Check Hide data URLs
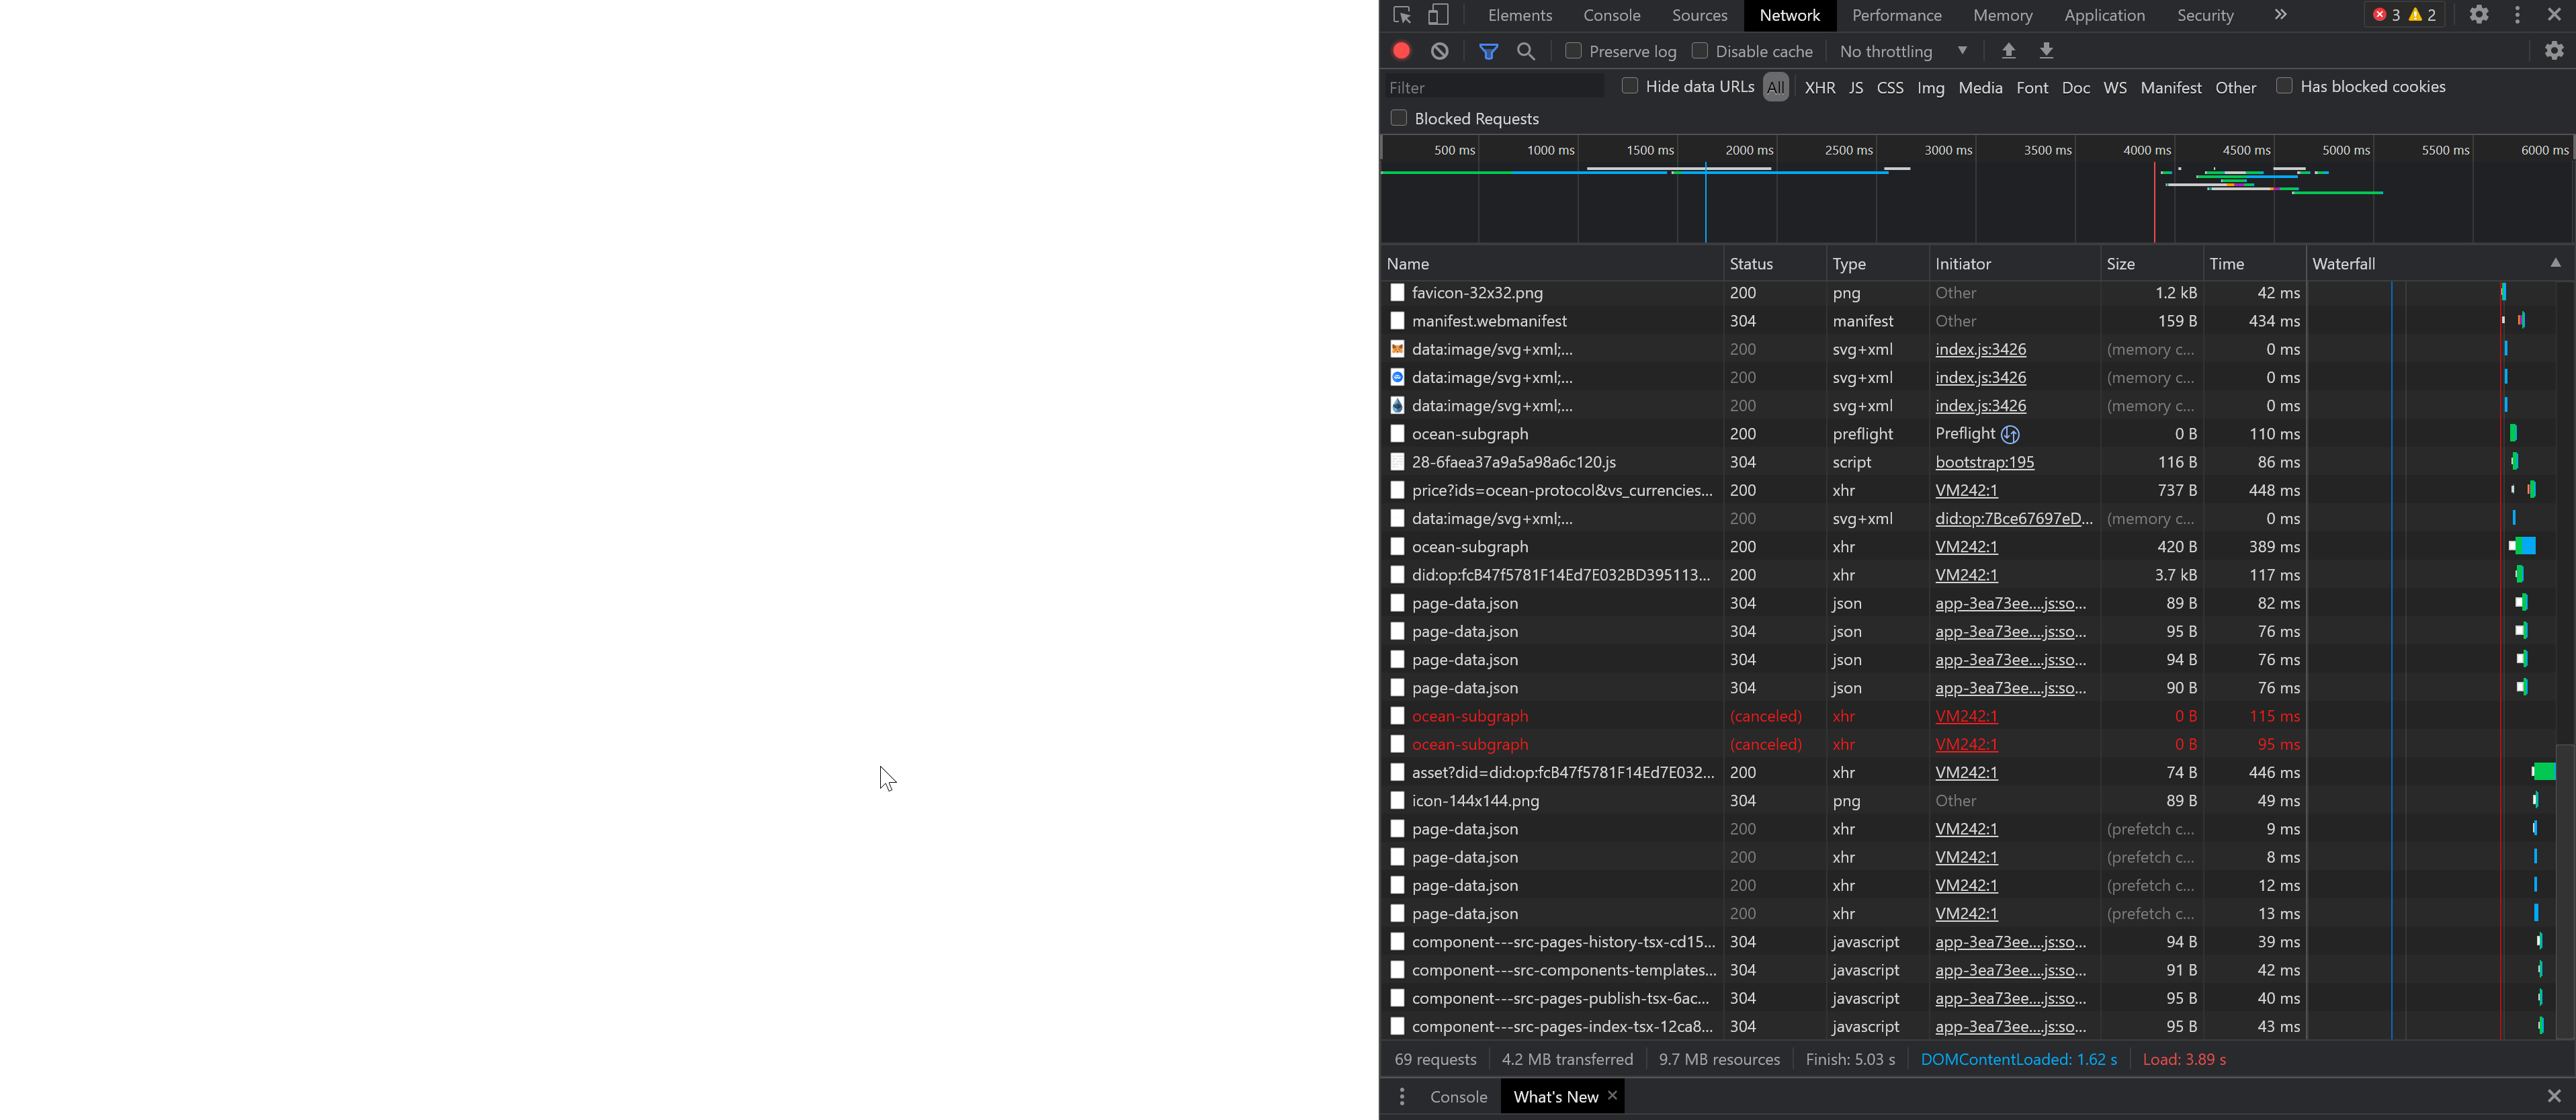2576x1120 pixels. click(x=1629, y=87)
